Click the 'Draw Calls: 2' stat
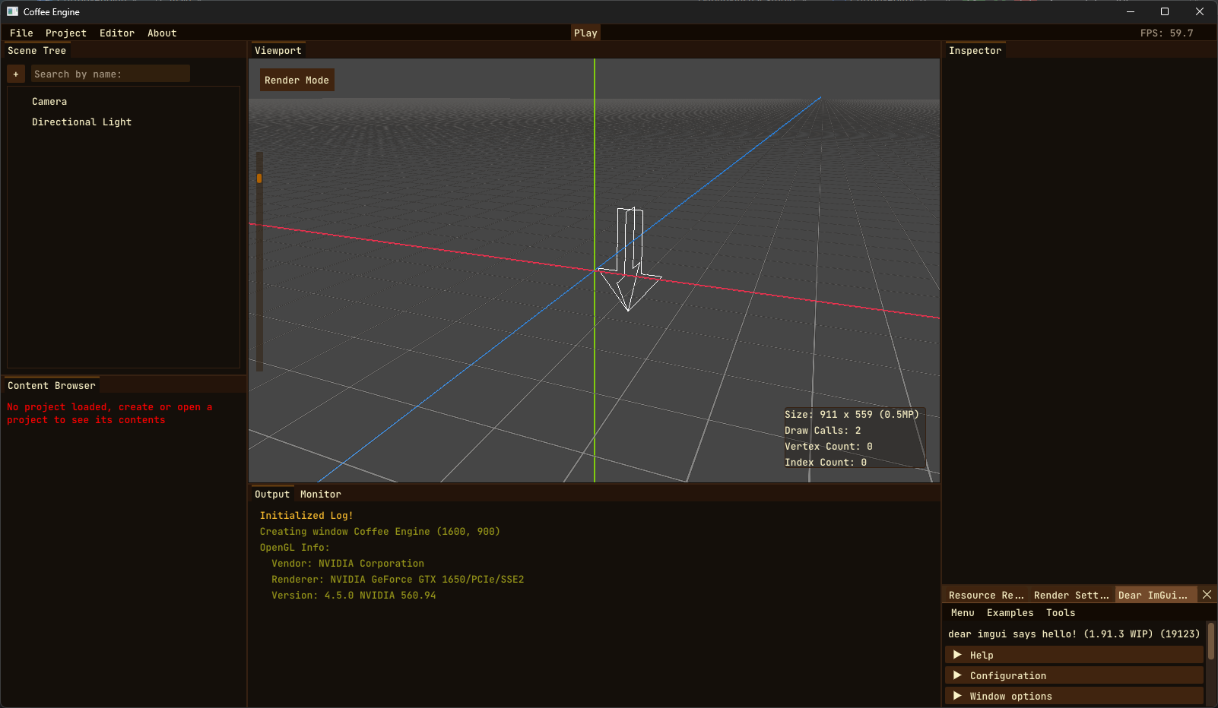 point(823,430)
